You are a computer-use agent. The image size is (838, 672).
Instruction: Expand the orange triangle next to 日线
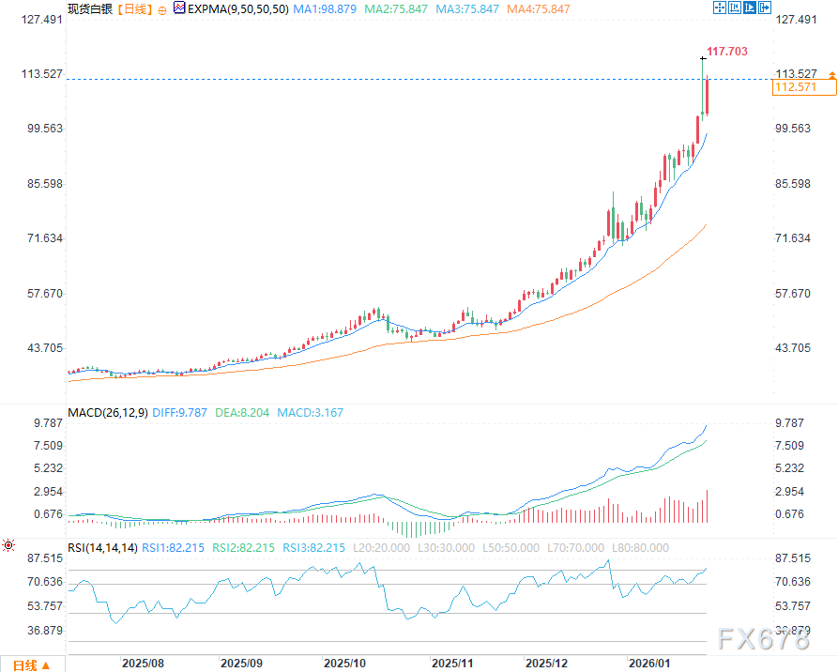[x=44, y=665]
